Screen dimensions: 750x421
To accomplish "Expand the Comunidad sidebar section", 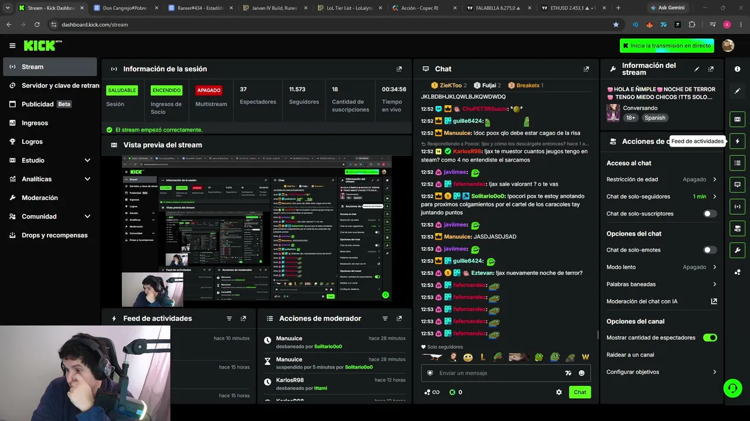I will [87, 216].
